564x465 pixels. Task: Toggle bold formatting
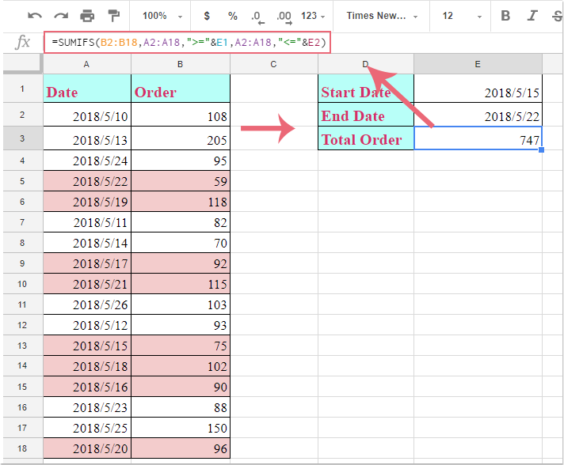pyautogui.click(x=506, y=16)
